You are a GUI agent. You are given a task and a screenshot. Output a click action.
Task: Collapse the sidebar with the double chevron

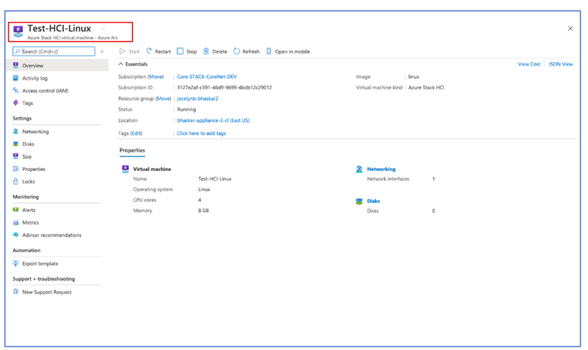(102, 51)
